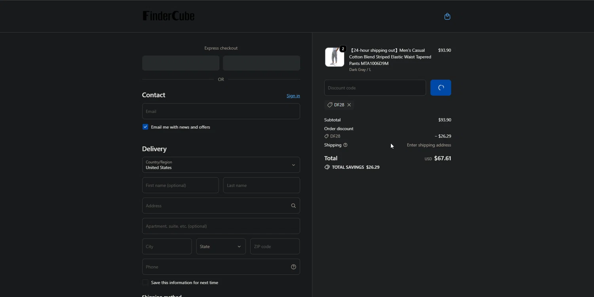Click the Sign in link
Viewport: 594px width, 297px height.
pos(293,96)
